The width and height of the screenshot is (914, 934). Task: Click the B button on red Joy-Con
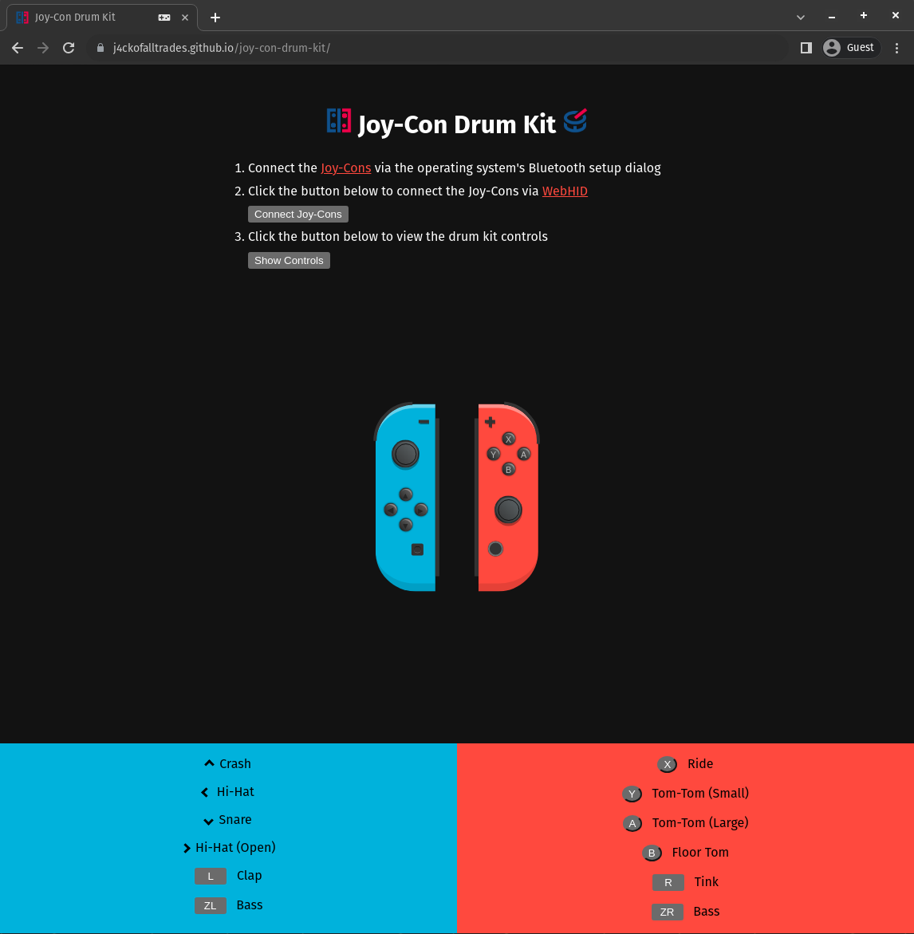(509, 469)
